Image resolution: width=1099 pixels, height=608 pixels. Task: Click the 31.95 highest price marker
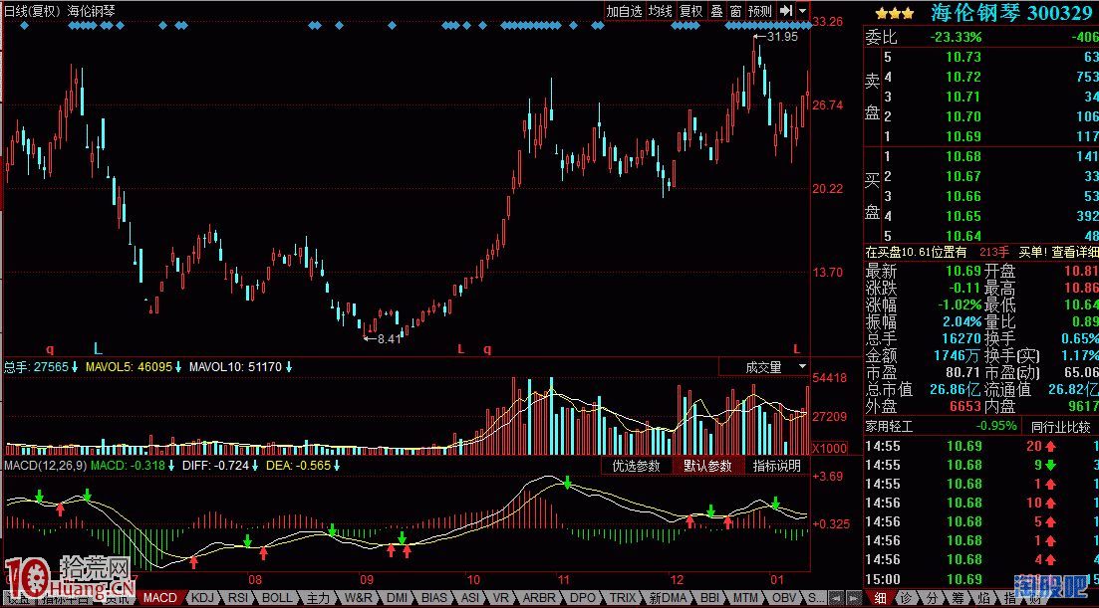(x=776, y=37)
